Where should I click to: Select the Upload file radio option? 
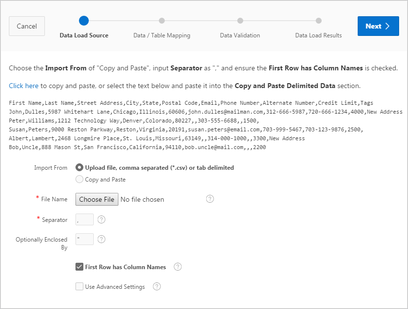79,168
